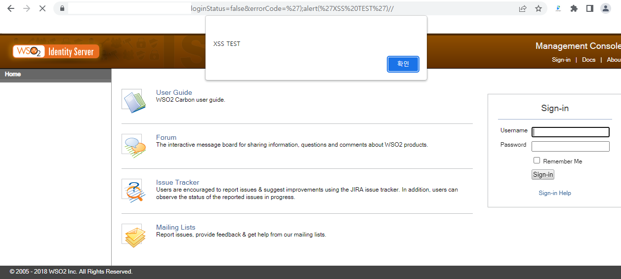Bookmark this page with the star icon

pyautogui.click(x=538, y=8)
